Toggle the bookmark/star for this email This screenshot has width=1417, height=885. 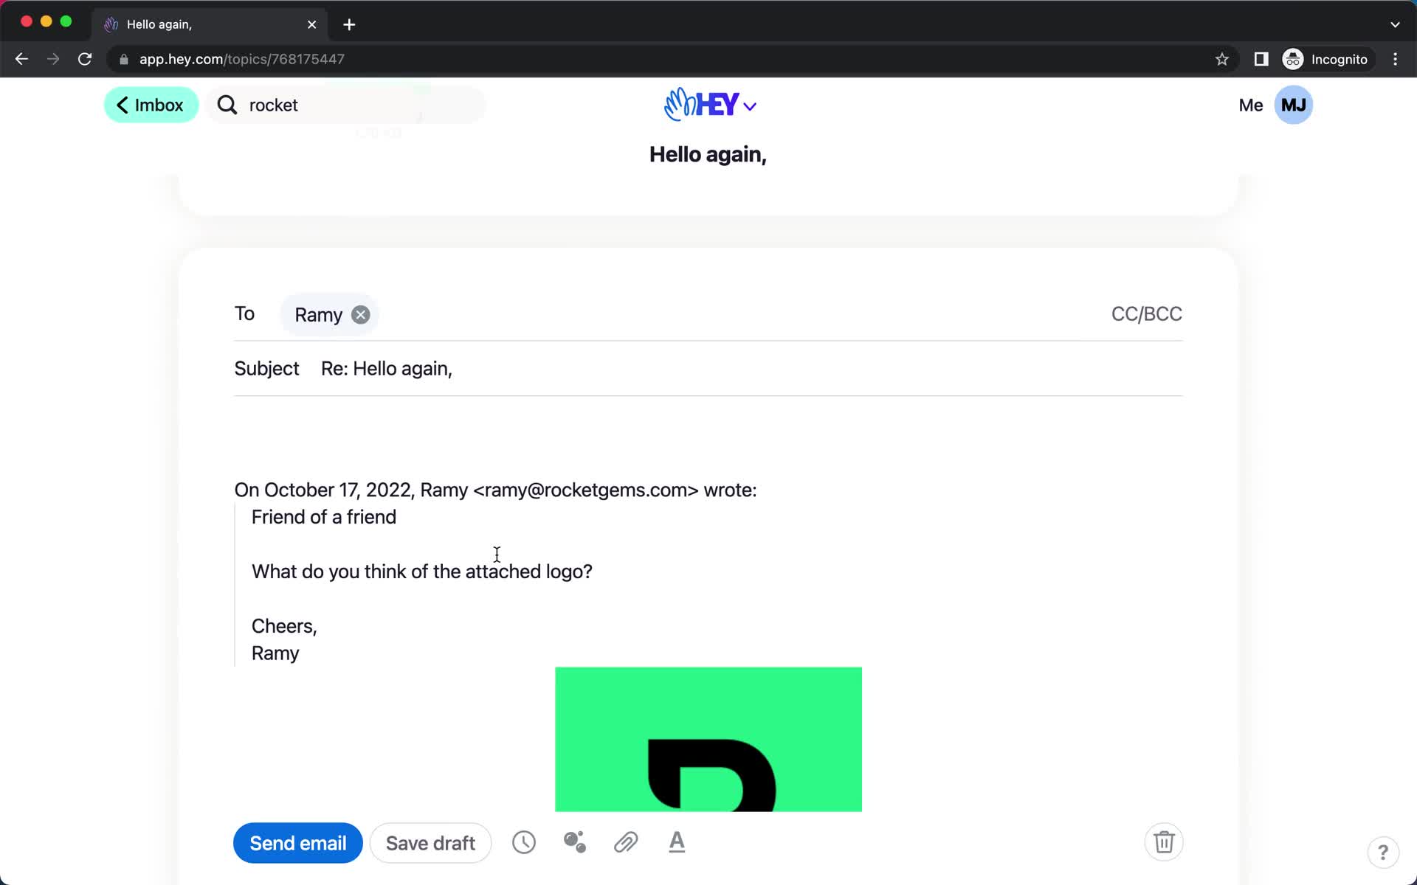coord(1221,59)
